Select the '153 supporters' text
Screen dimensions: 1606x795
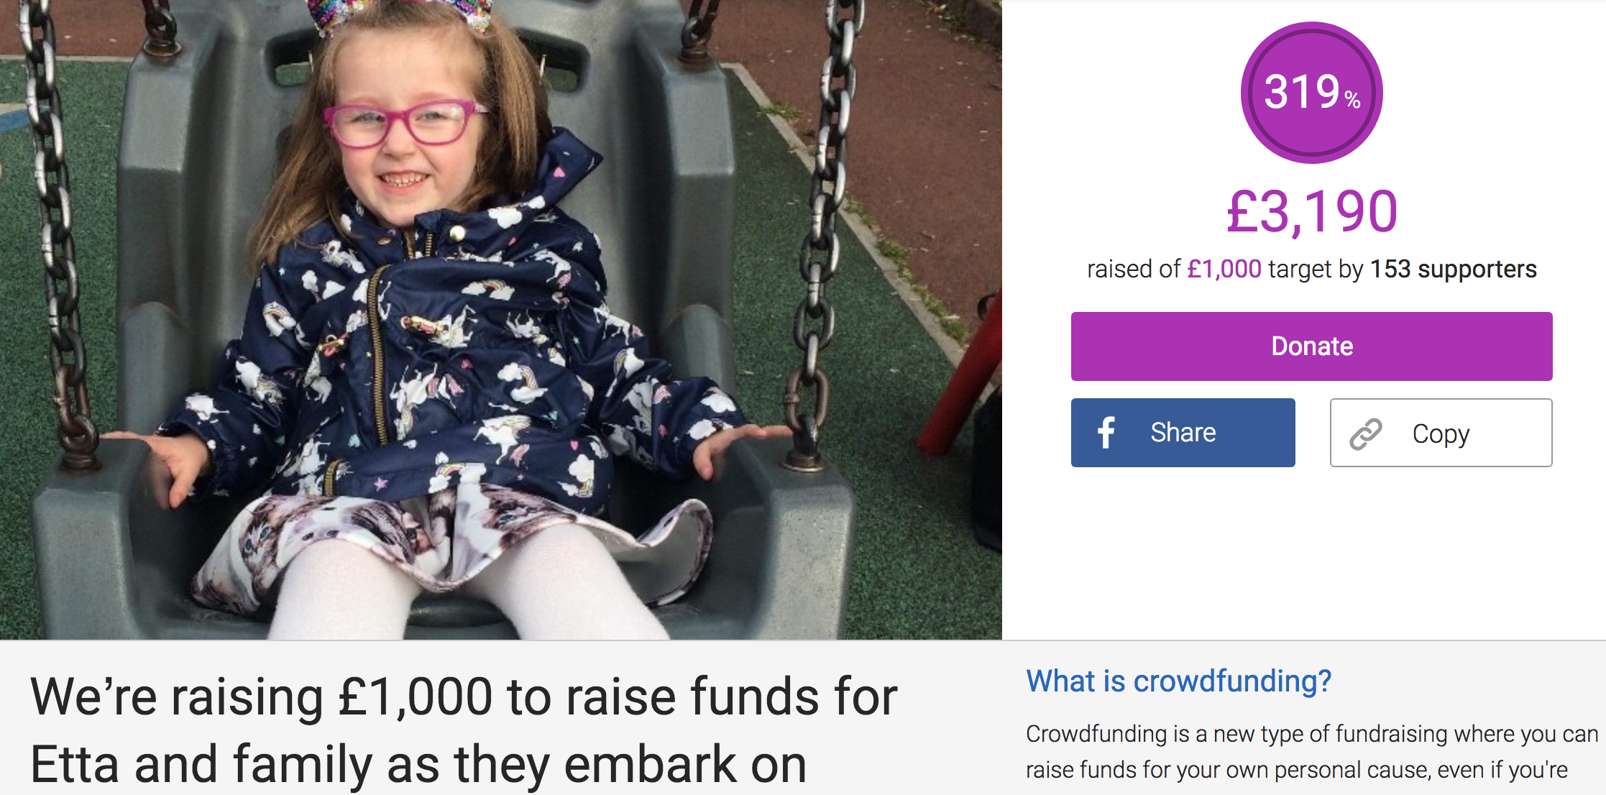click(1454, 269)
